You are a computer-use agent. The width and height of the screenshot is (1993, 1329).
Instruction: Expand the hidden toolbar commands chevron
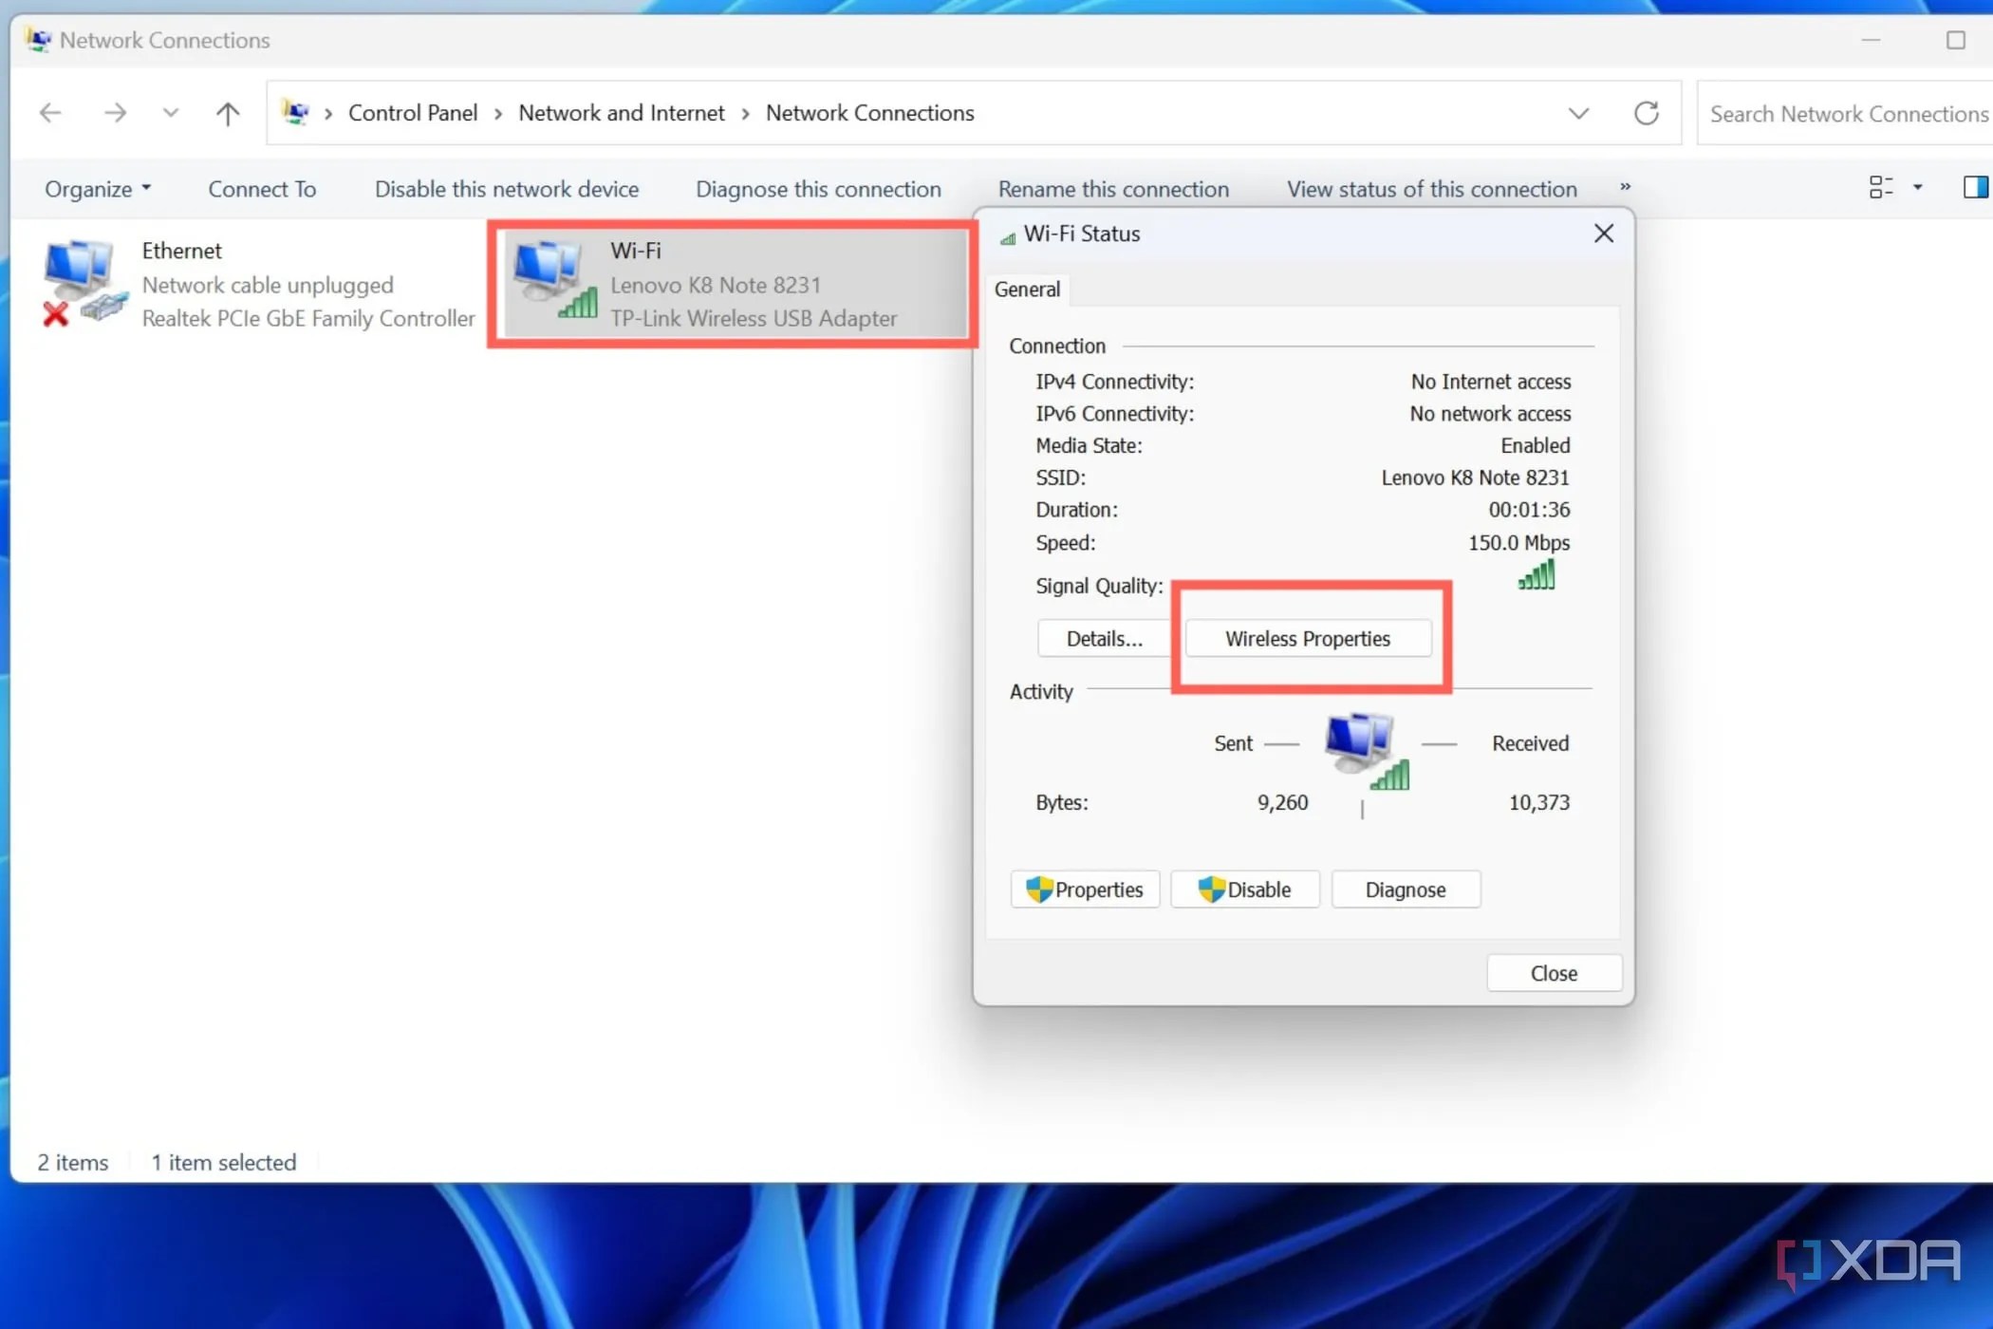point(1625,188)
